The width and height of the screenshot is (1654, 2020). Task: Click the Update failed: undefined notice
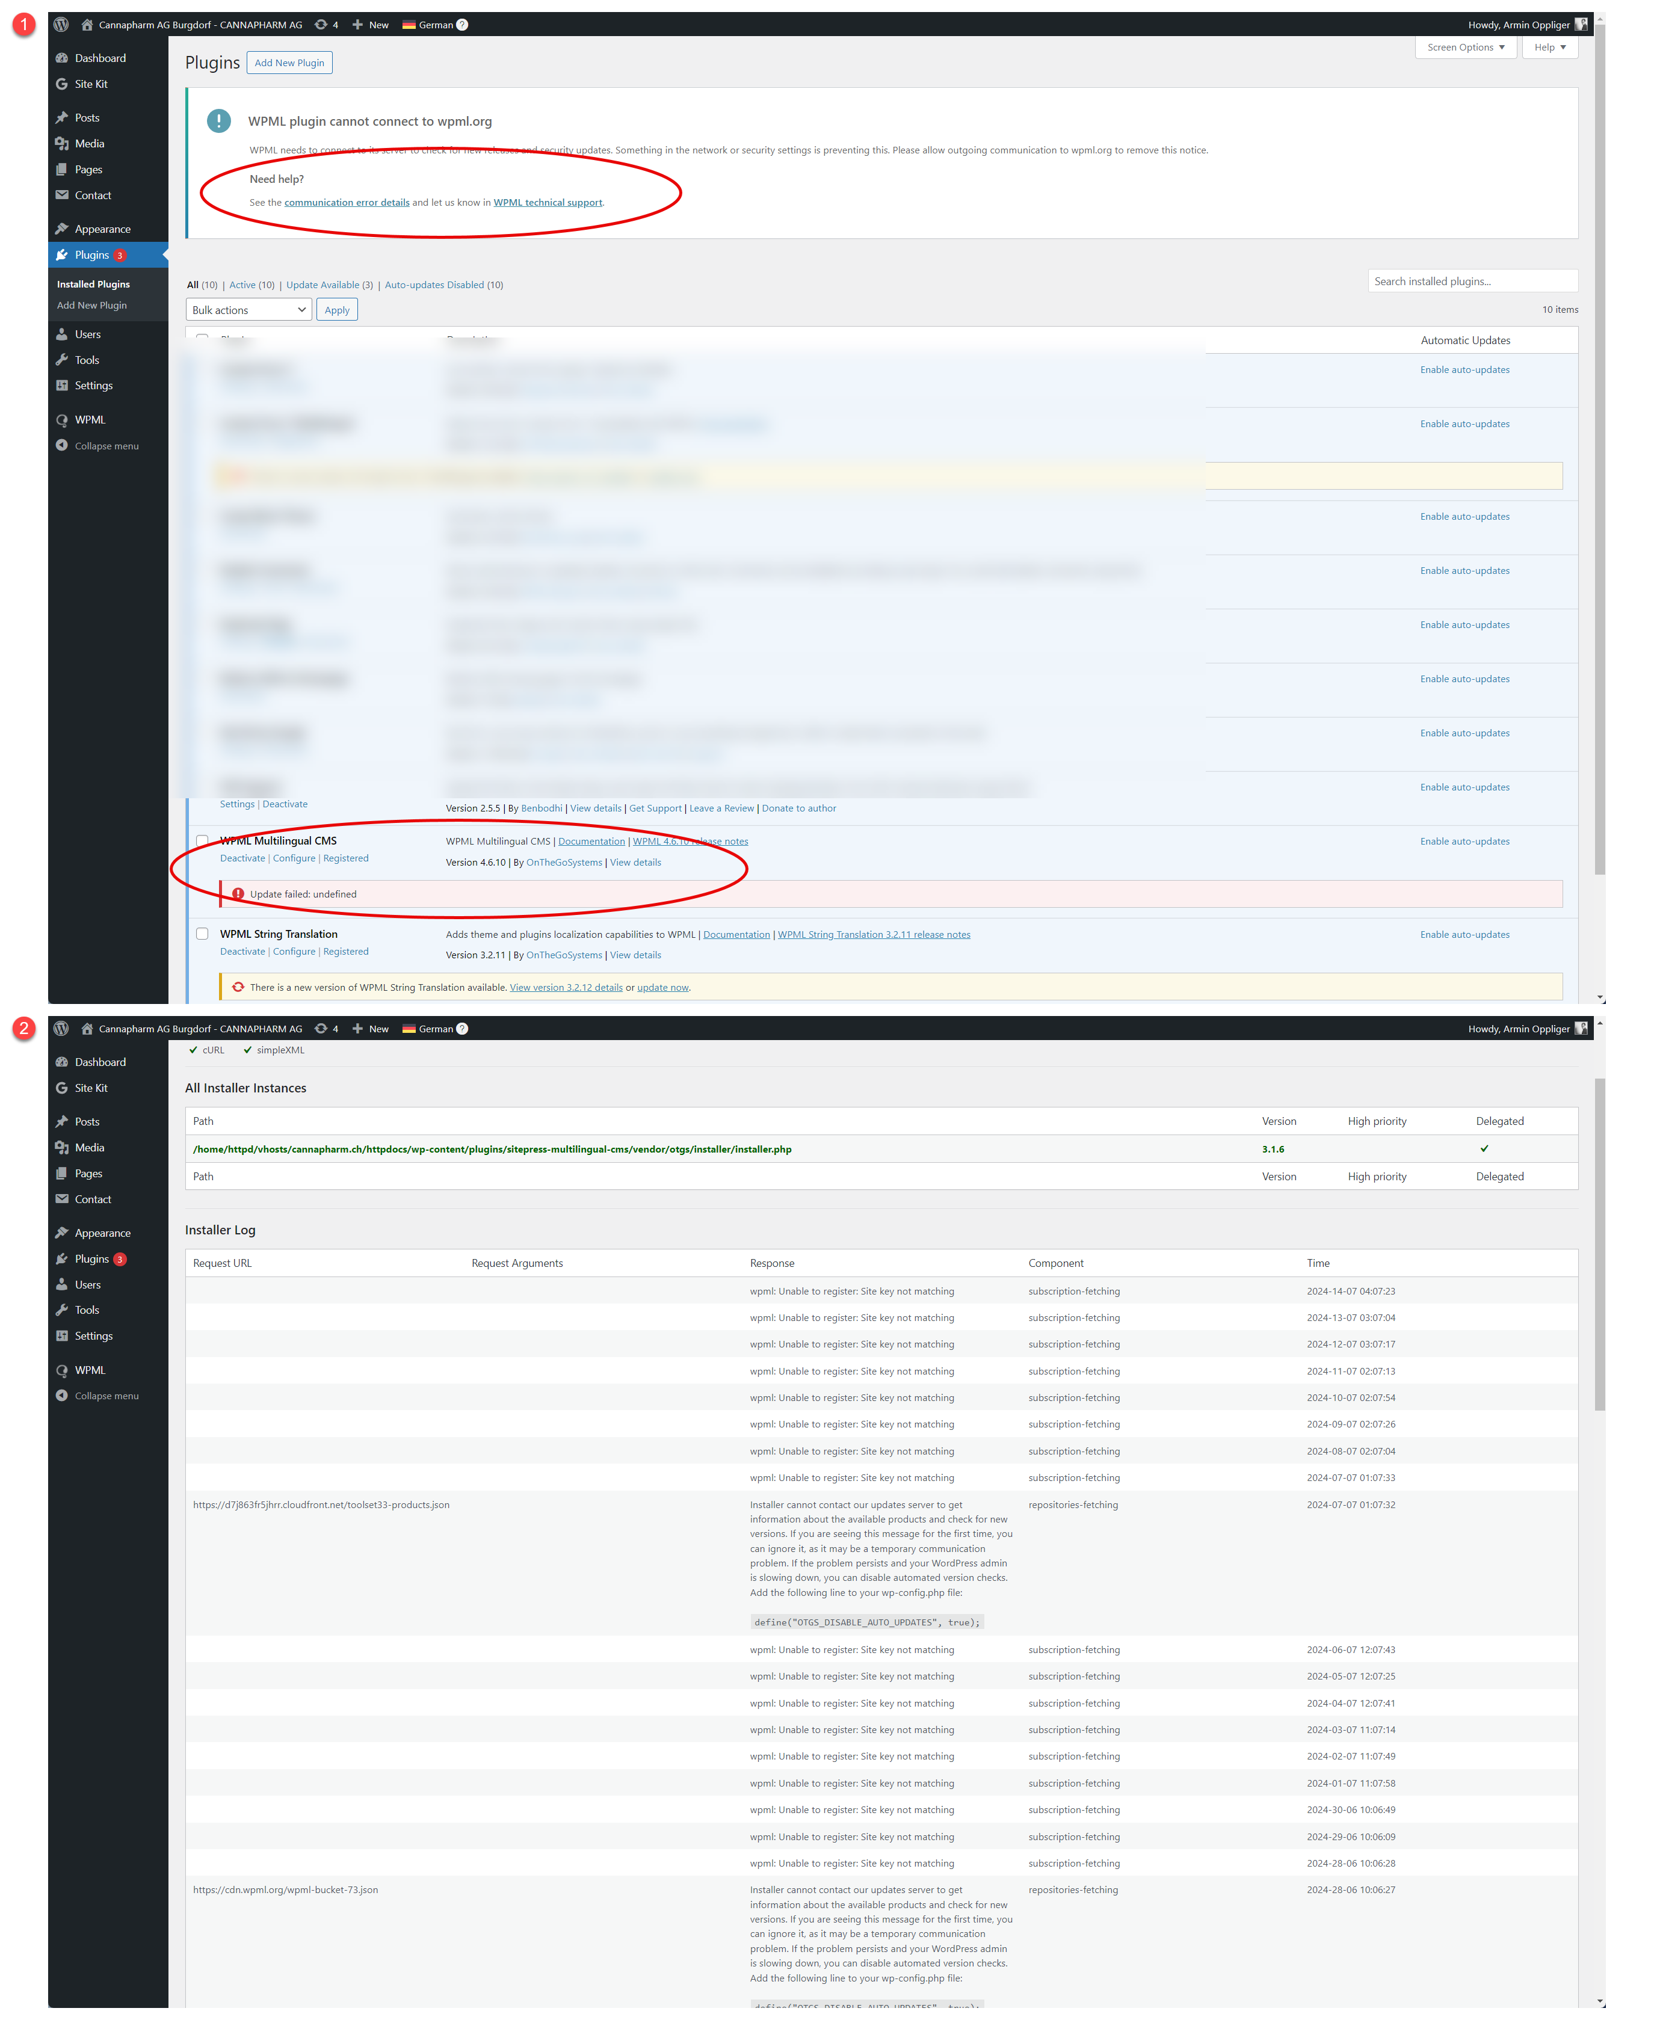[891, 893]
